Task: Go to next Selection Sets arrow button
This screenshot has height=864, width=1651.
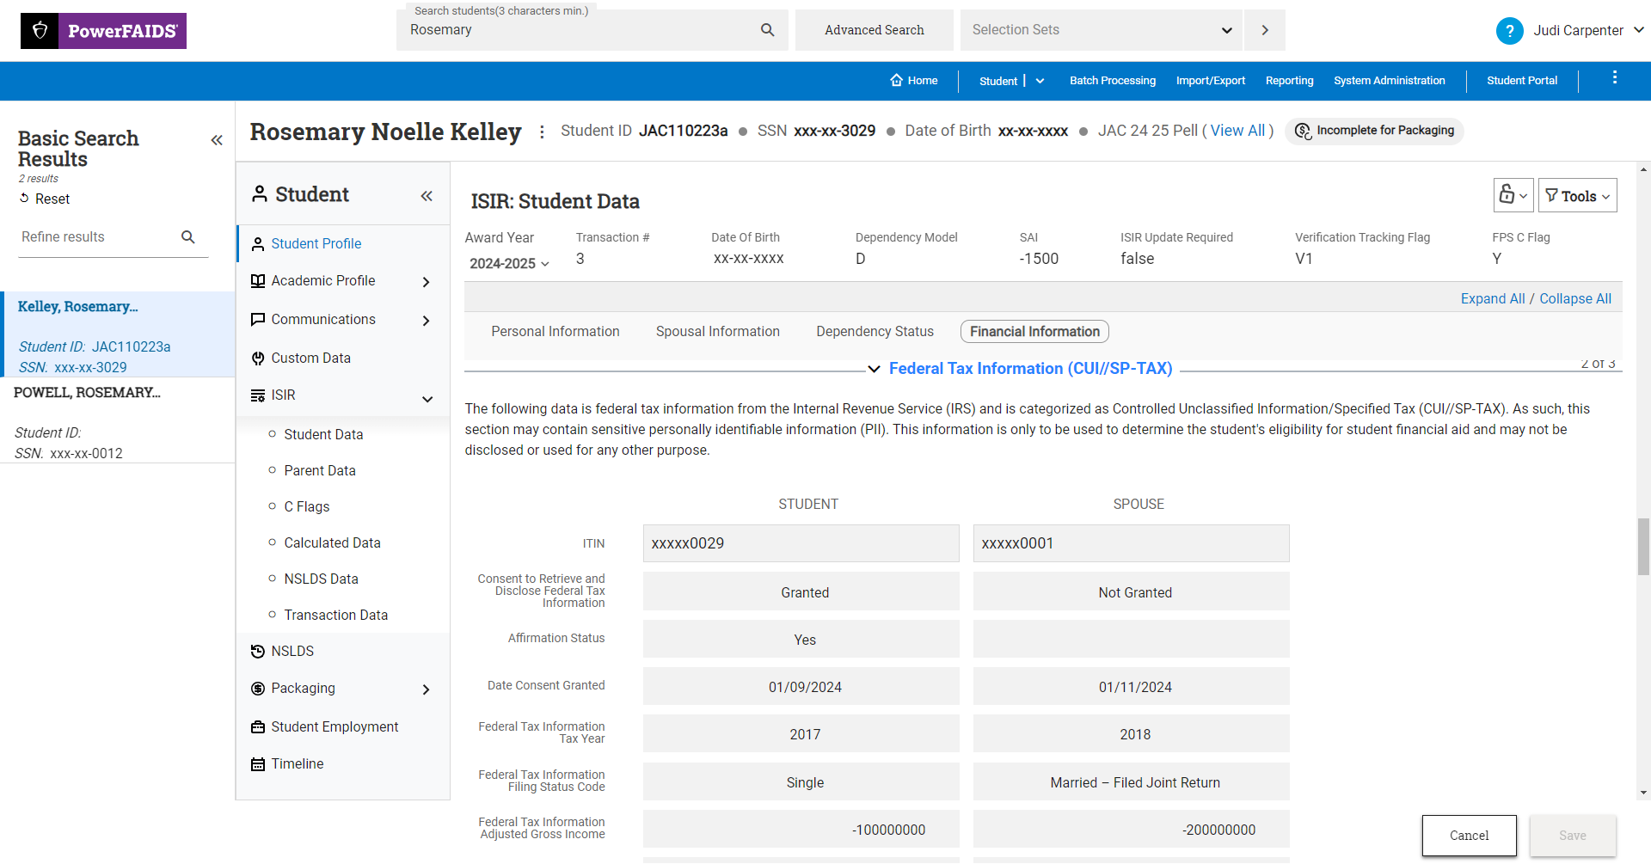Action: [x=1265, y=30]
